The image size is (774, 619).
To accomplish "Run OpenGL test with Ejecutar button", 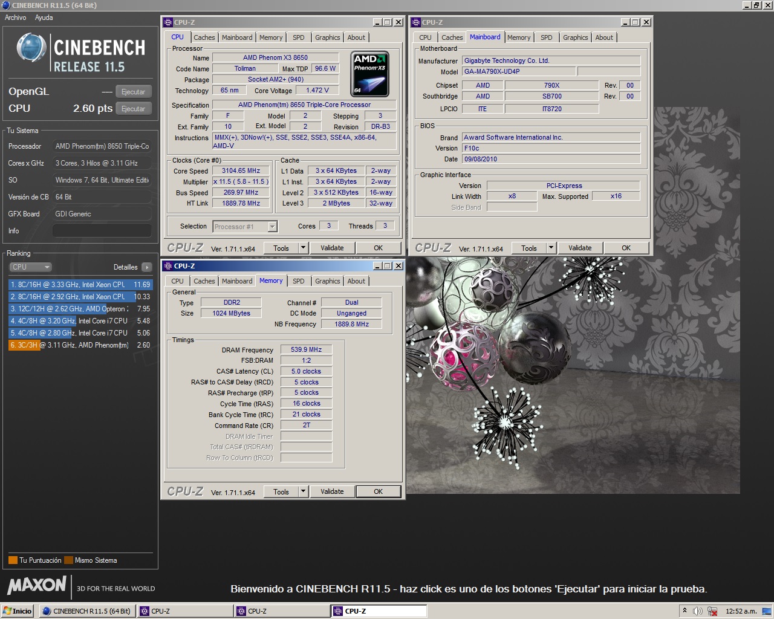I will [133, 92].
